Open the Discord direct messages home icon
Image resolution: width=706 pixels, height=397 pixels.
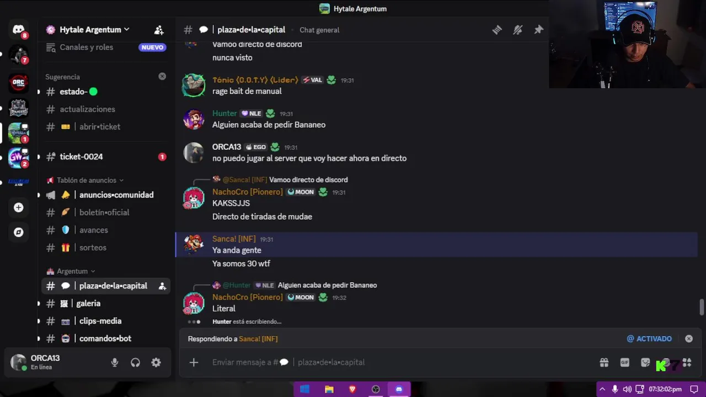point(19,30)
